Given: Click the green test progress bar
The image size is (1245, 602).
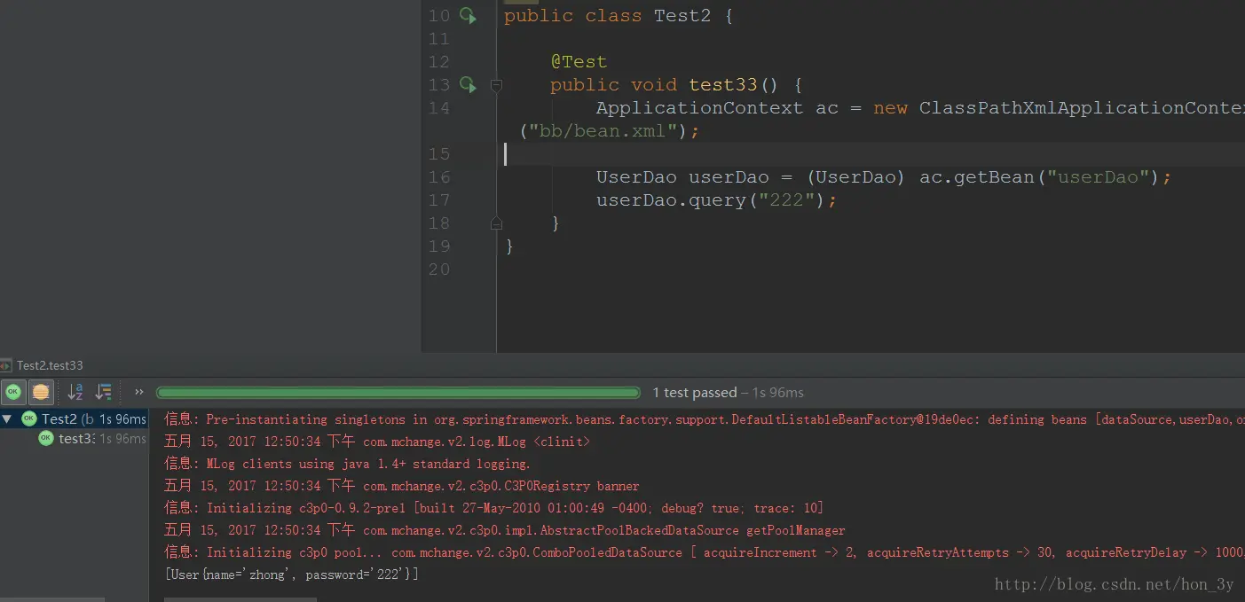Looking at the screenshot, I should tap(398, 392).
